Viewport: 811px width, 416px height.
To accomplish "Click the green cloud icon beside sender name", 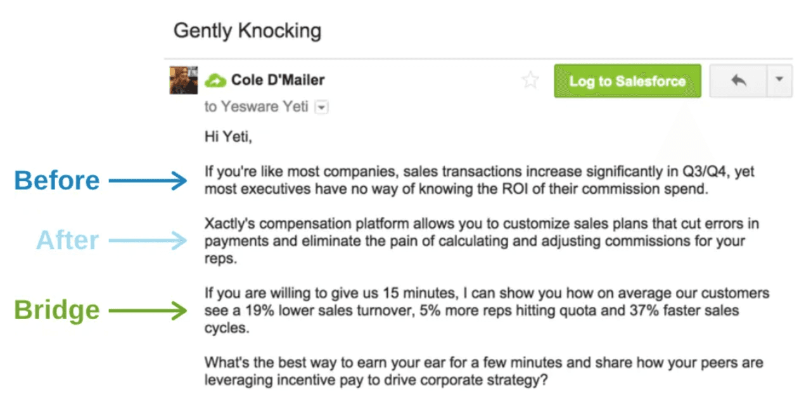I will coord(216,80).
